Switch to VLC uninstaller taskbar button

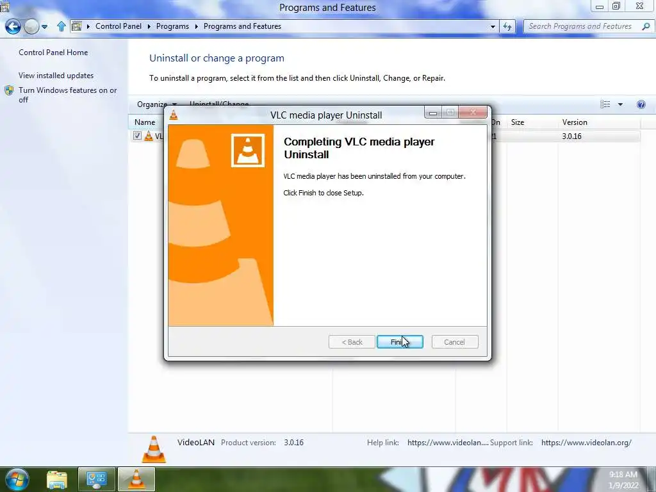click(x=136, y=479)
